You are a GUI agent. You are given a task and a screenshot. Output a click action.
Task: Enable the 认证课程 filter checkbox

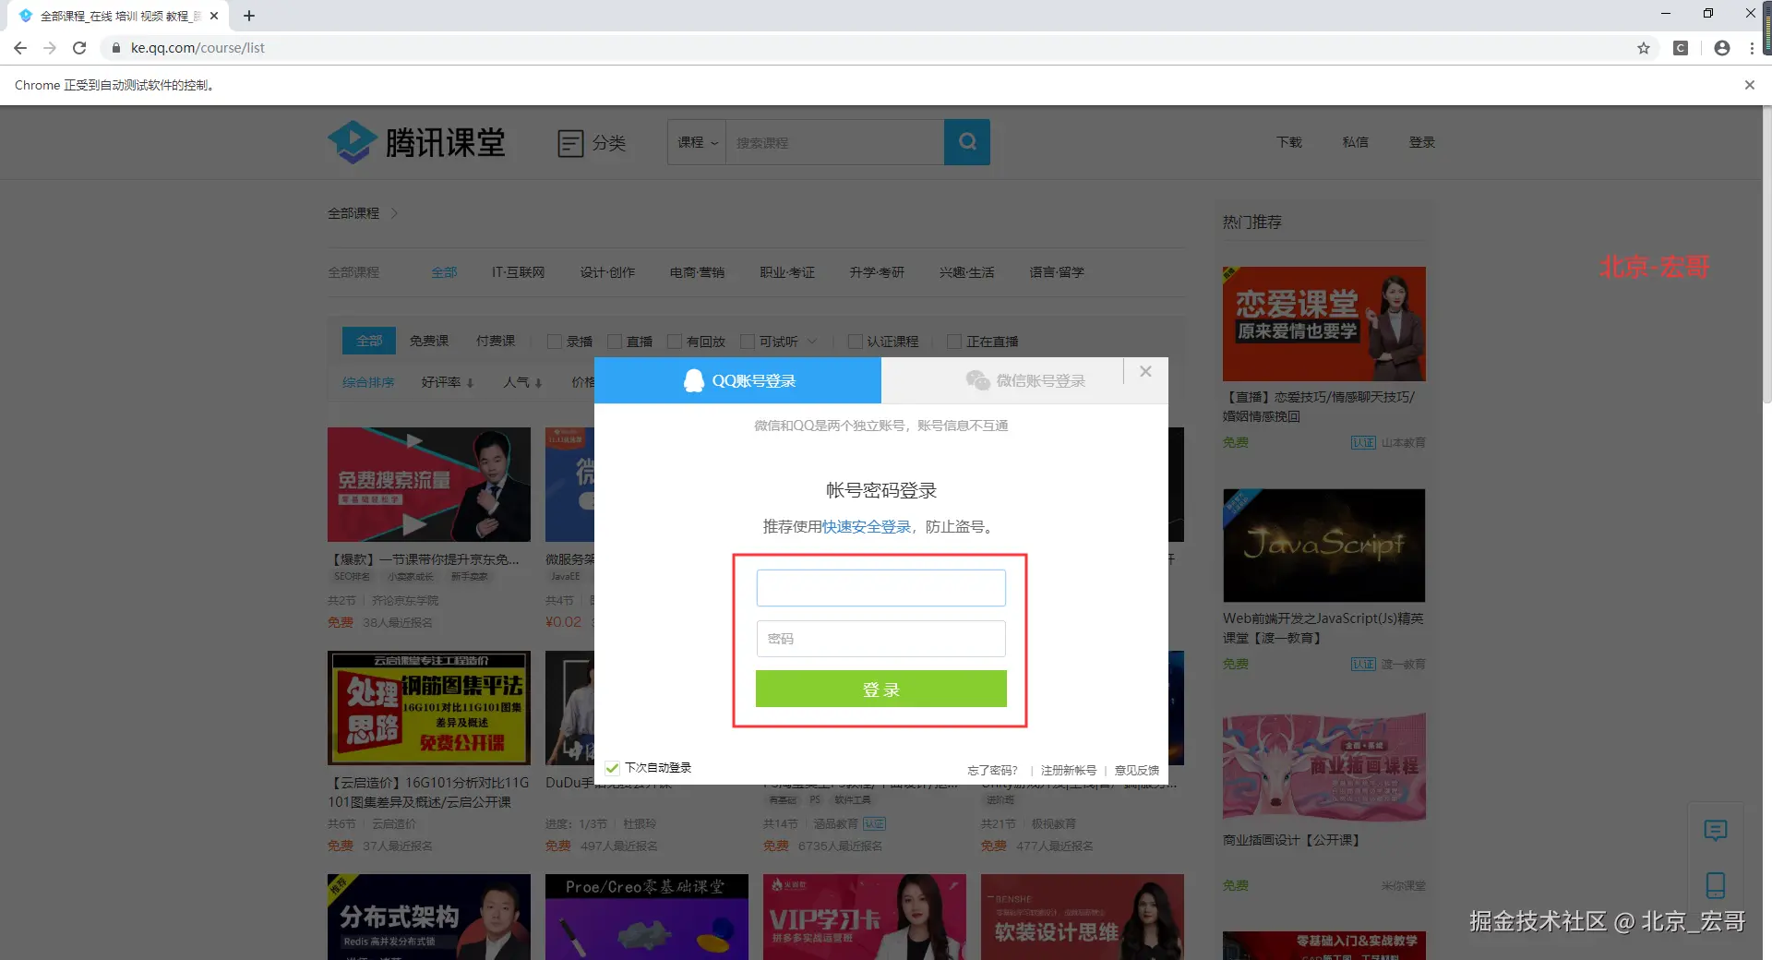(855, 342)
